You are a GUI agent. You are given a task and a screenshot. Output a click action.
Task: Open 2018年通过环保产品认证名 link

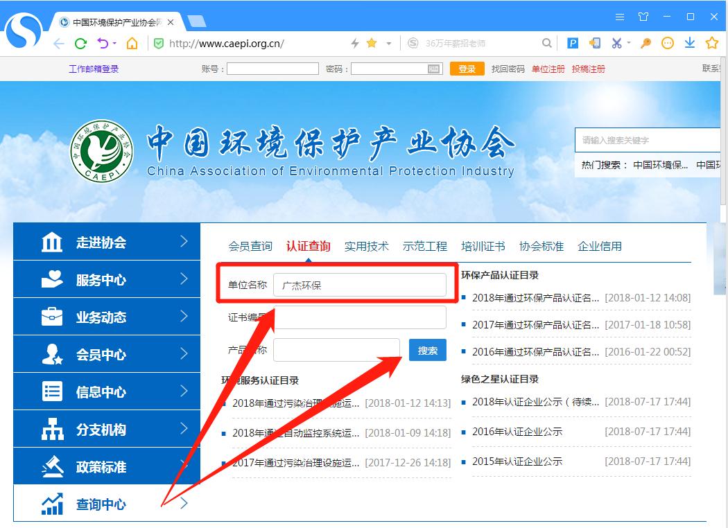[x=536, y=298]
